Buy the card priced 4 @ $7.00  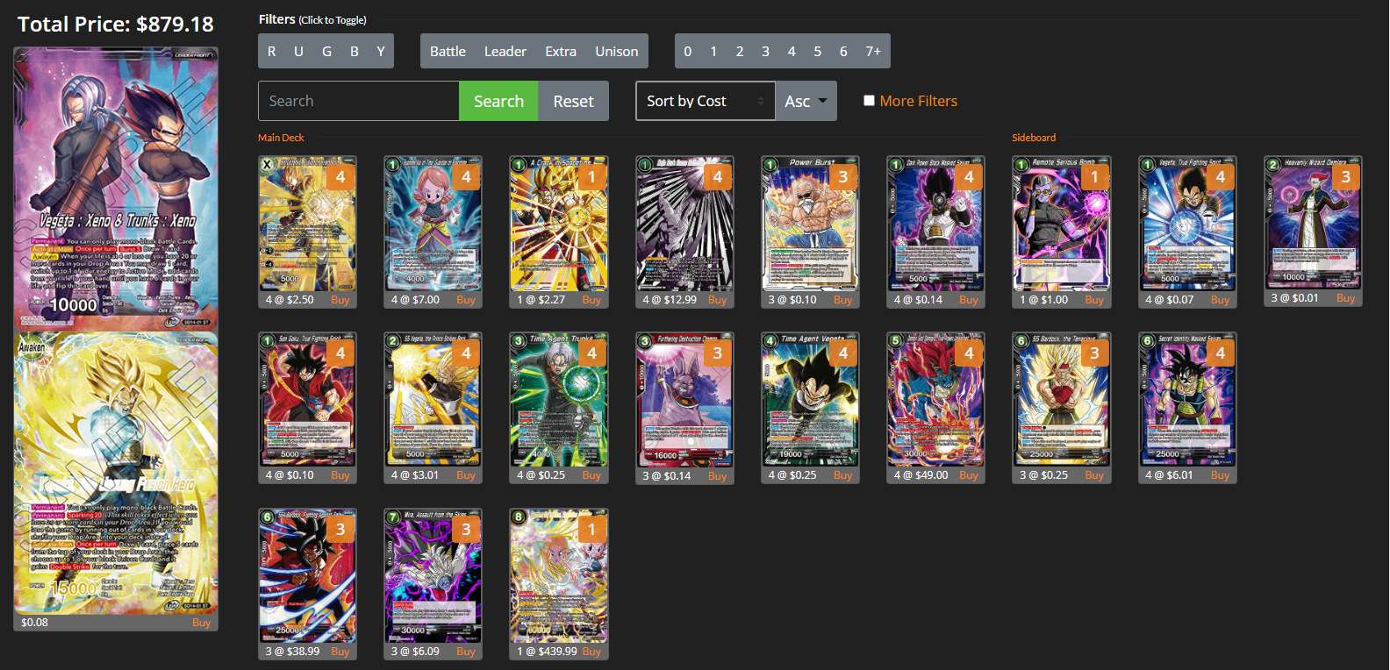point(465,300)
